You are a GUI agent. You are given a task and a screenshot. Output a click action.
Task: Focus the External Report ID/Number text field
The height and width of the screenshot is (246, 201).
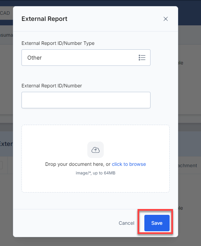point(86,100)
